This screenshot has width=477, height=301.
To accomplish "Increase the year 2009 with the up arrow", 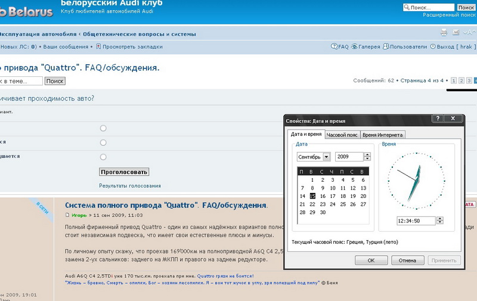I will [367, 154].
